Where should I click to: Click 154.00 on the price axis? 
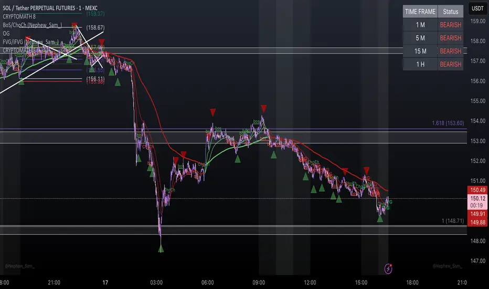pos(478,121)
